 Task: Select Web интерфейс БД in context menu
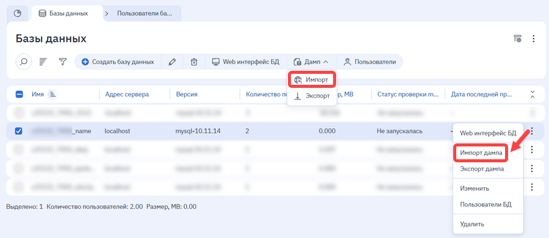(488, 133)
